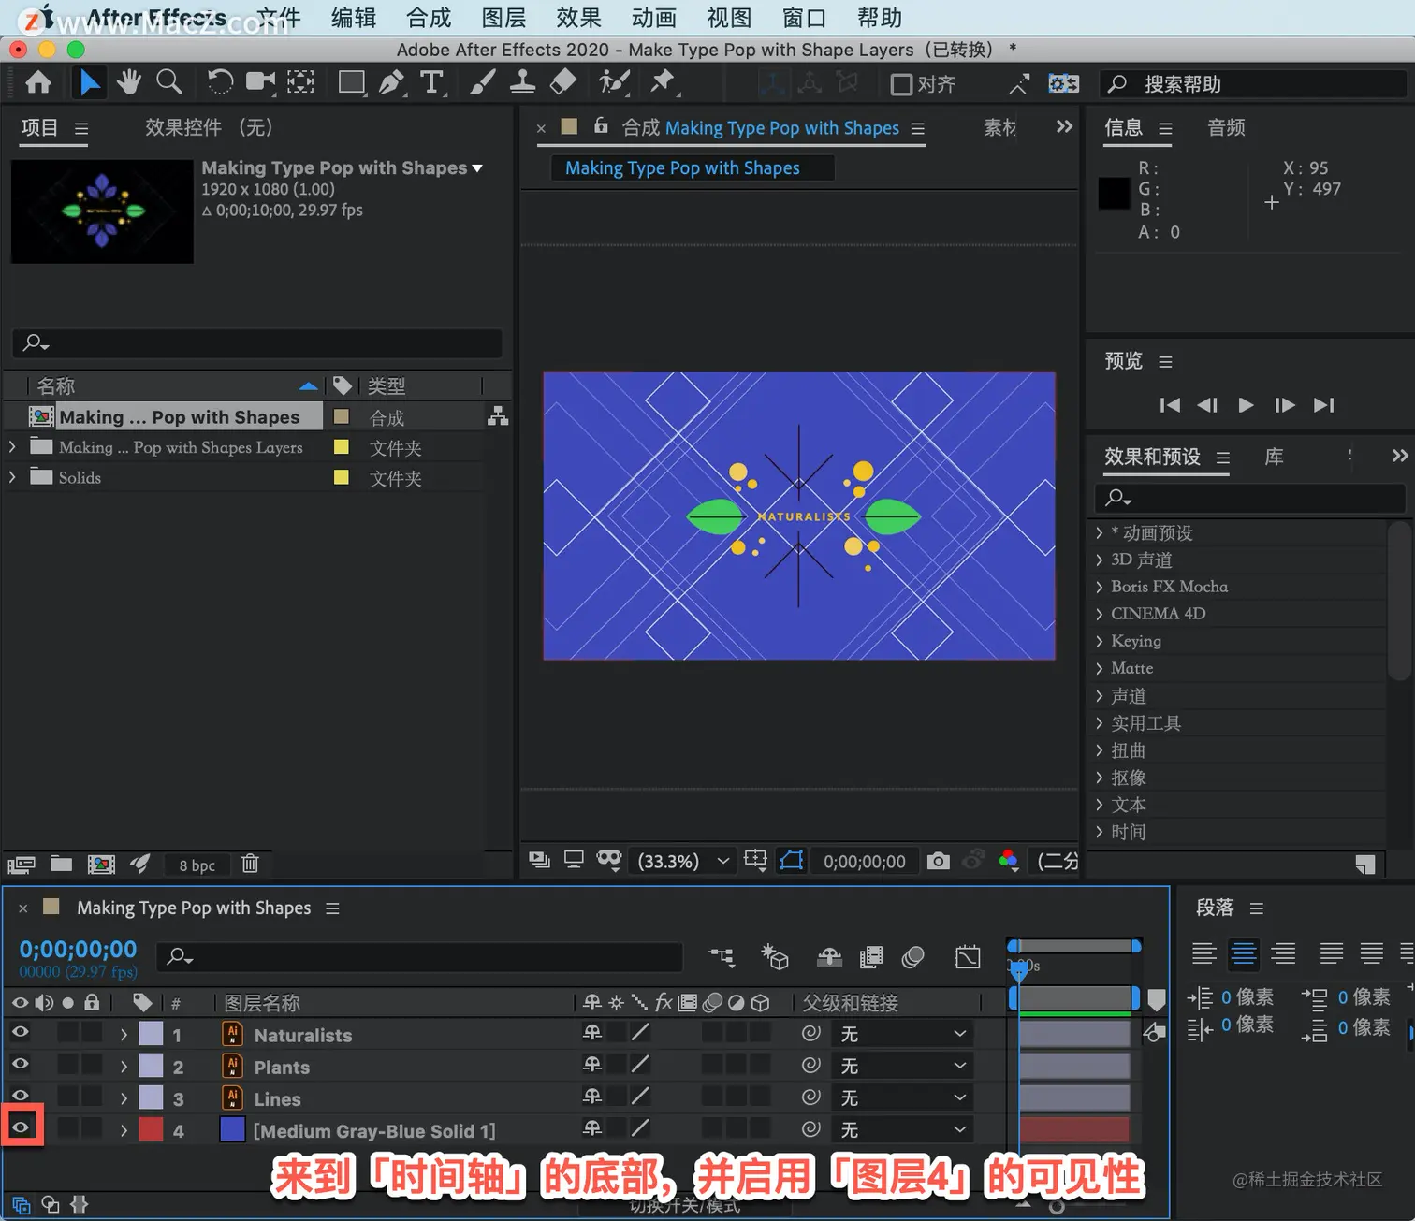Select the Camera tool
The image size is (1415, 1221).
click(260, 83)
